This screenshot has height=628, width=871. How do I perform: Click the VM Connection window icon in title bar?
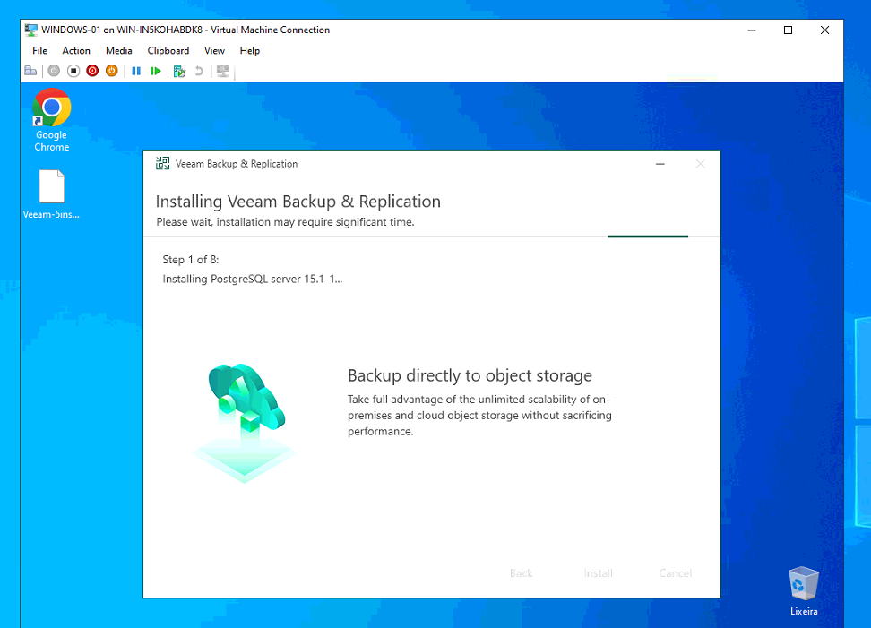point(31,30)
